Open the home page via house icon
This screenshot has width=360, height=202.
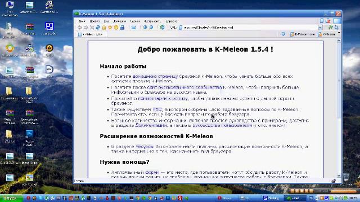[x=104, y=27]
